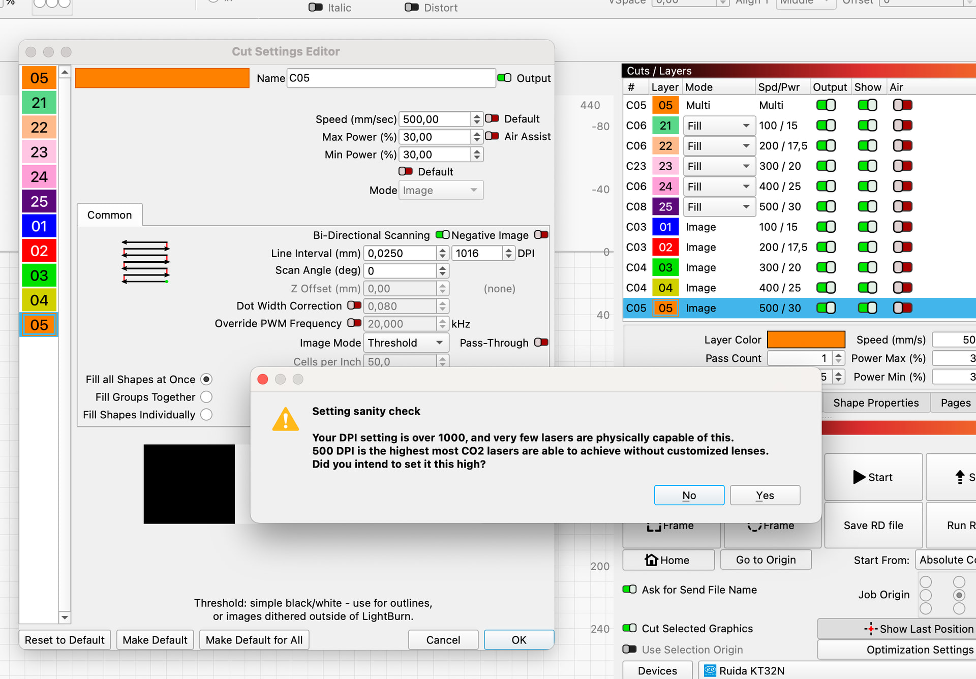The height and width of the screenshot is (679, 976).
Task: Click Reset to Default button
Action: coord(65,640)
